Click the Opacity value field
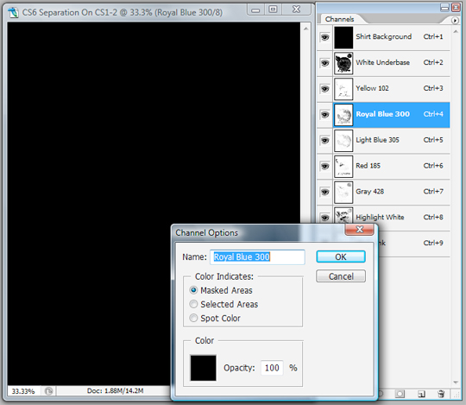The height and width of the screenshot is (405, 466). tap(272, 368)
